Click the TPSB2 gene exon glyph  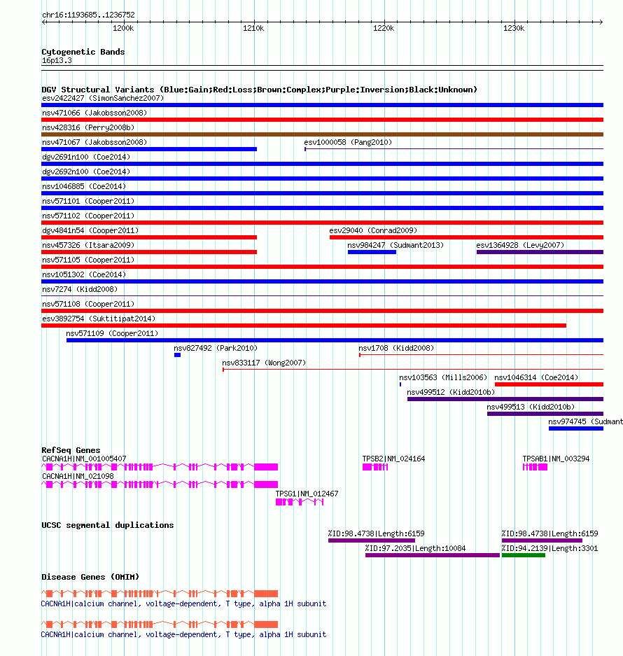[x=375, y=467]
